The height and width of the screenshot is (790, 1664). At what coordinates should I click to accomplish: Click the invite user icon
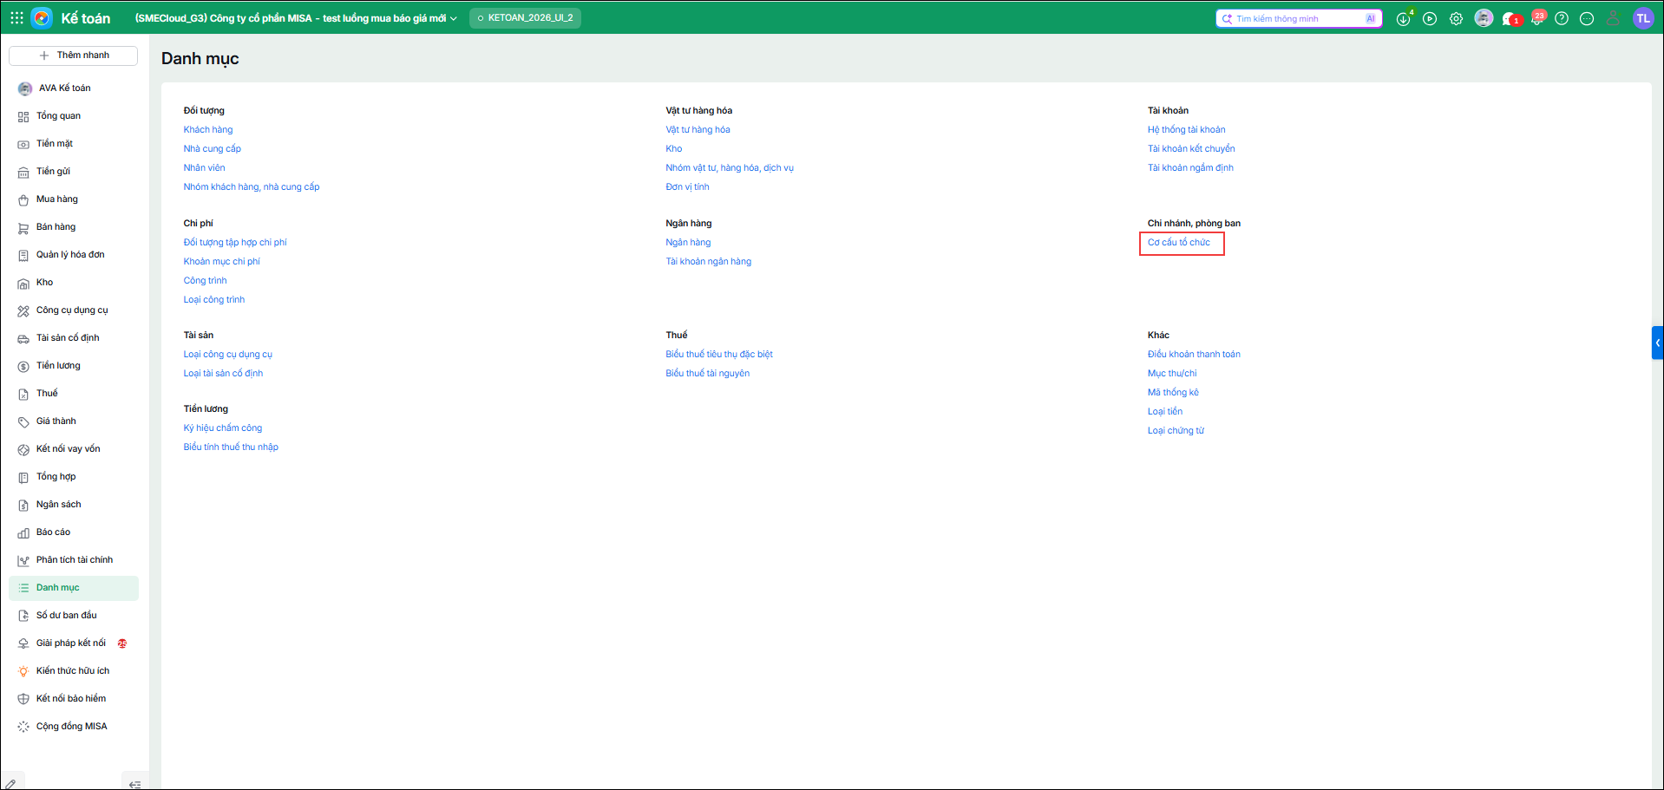pyautogui.click(x=1613, y=18)
